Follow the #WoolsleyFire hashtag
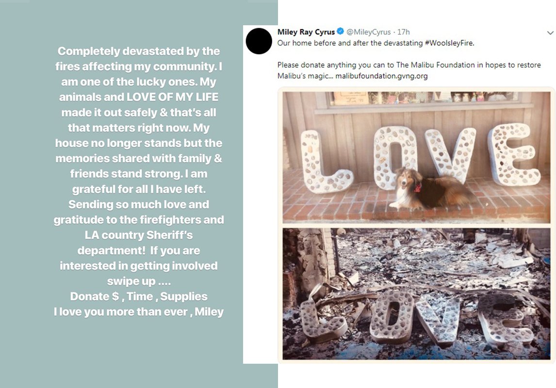The width and height of the screenshot is (556, 388). click(449, 43)
